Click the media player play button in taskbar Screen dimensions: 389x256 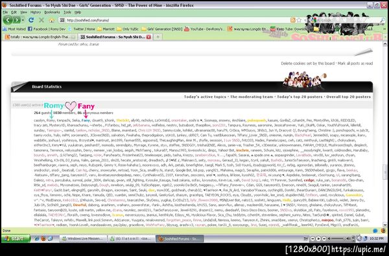tap(318, 239)
